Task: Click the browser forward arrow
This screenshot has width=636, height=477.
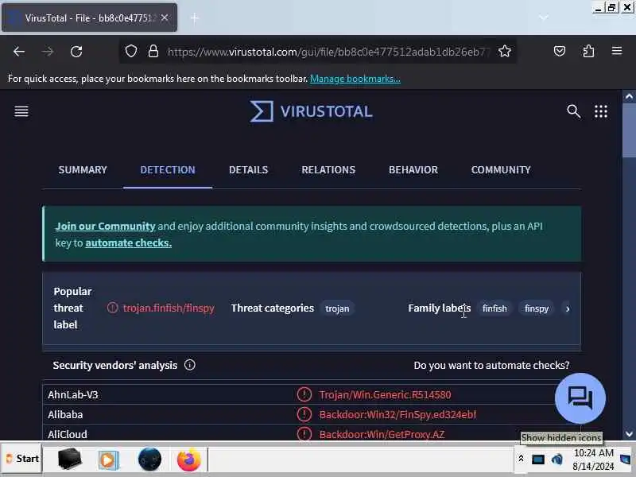Action: [48, 52]
